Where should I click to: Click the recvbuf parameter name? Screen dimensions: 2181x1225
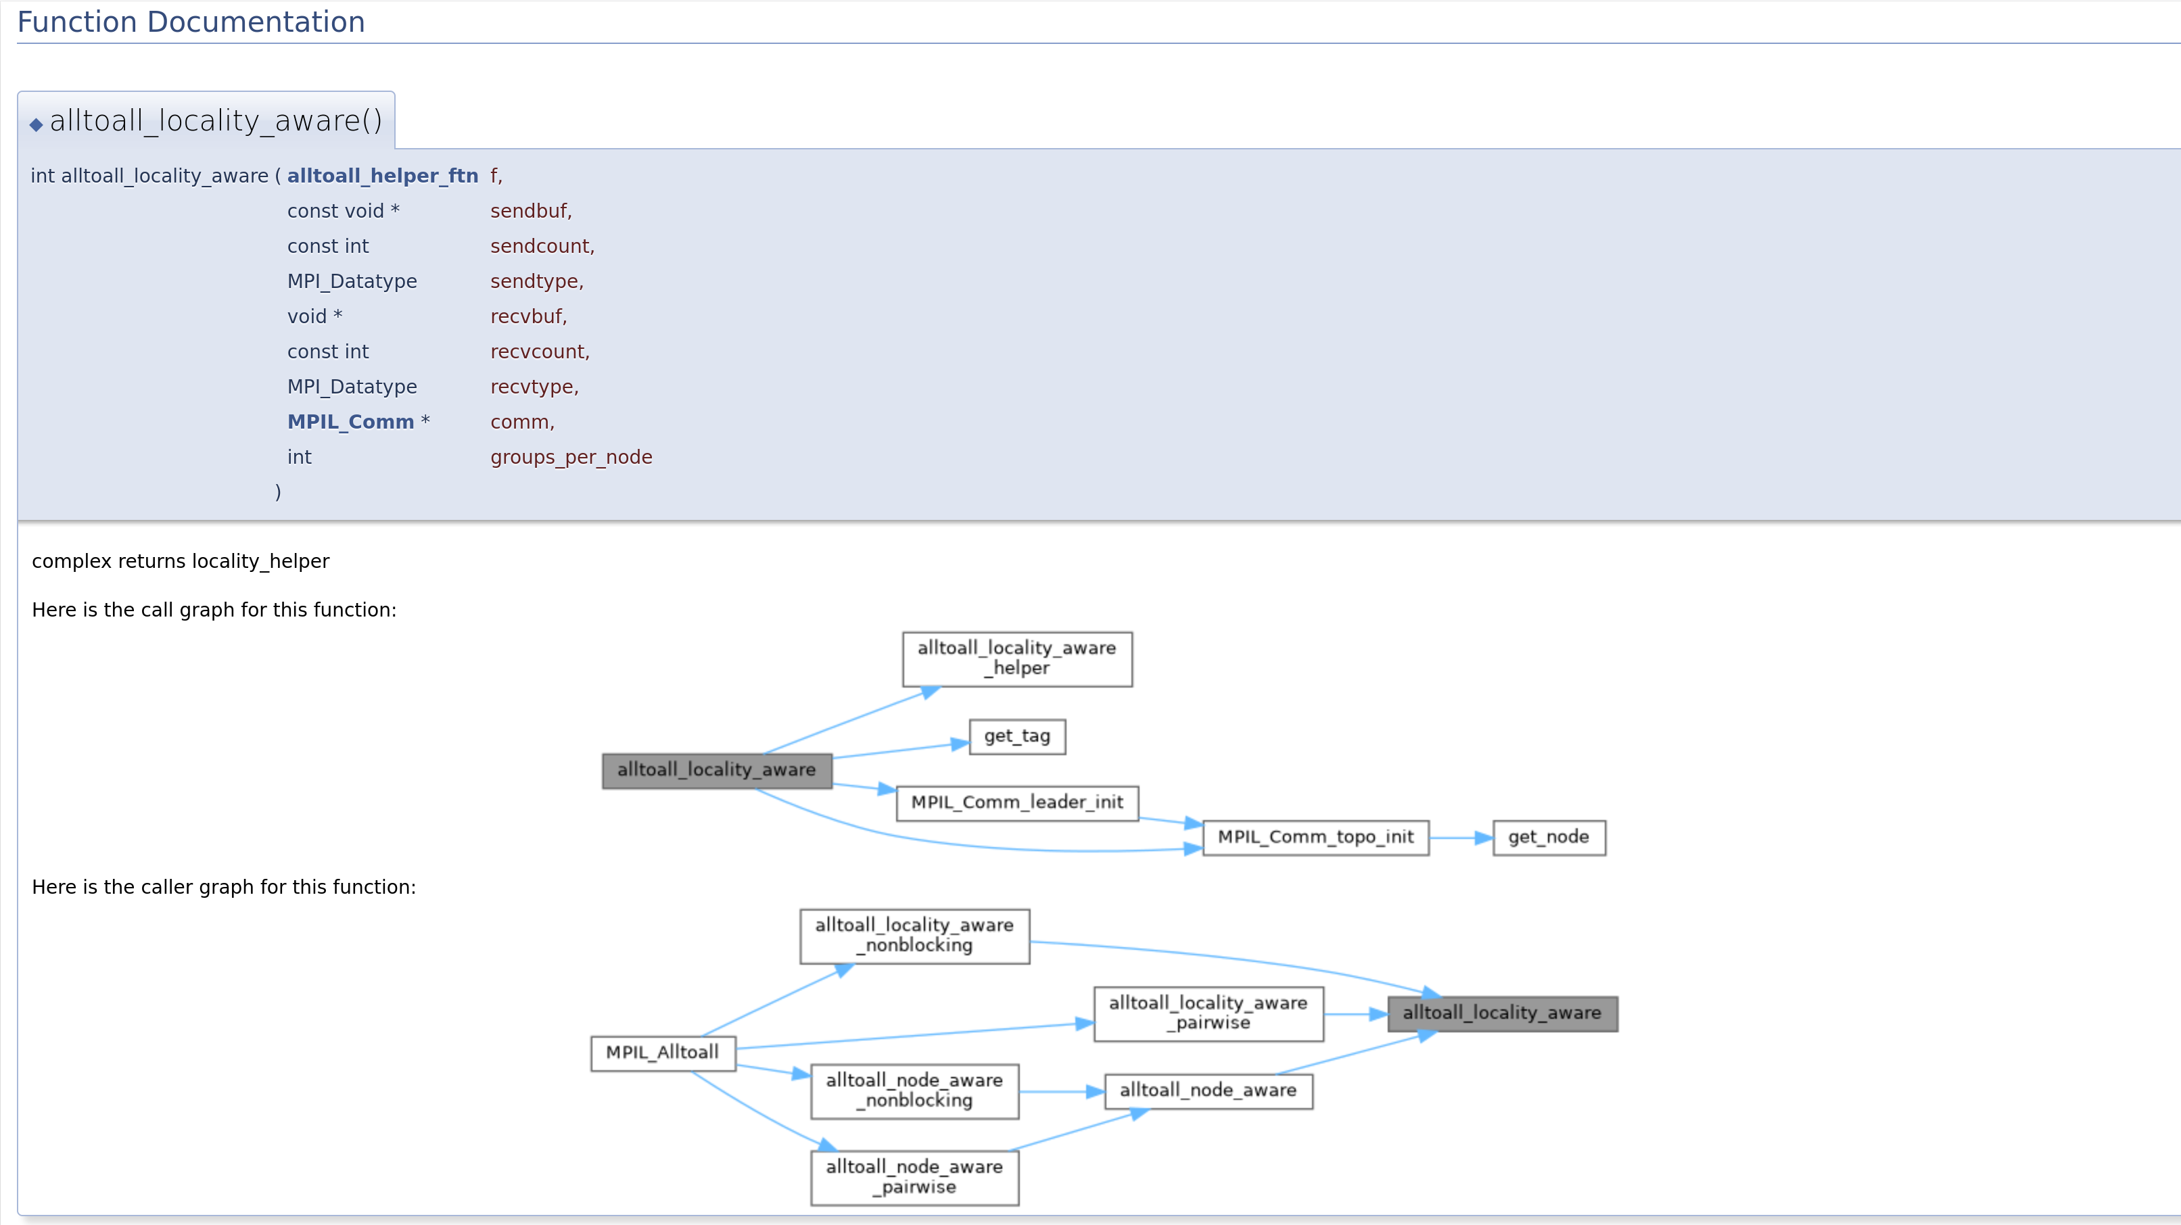pyautogui.click(x=528, y=316)
